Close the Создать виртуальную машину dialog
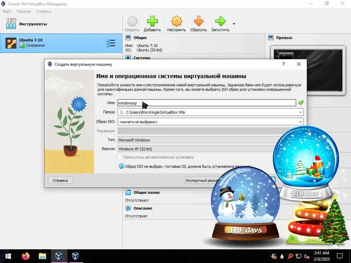The width and height of the screenshot is (351, 263). [299, 64]
